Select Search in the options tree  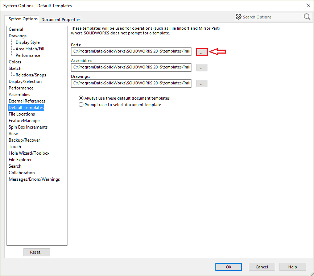point(15,166)
